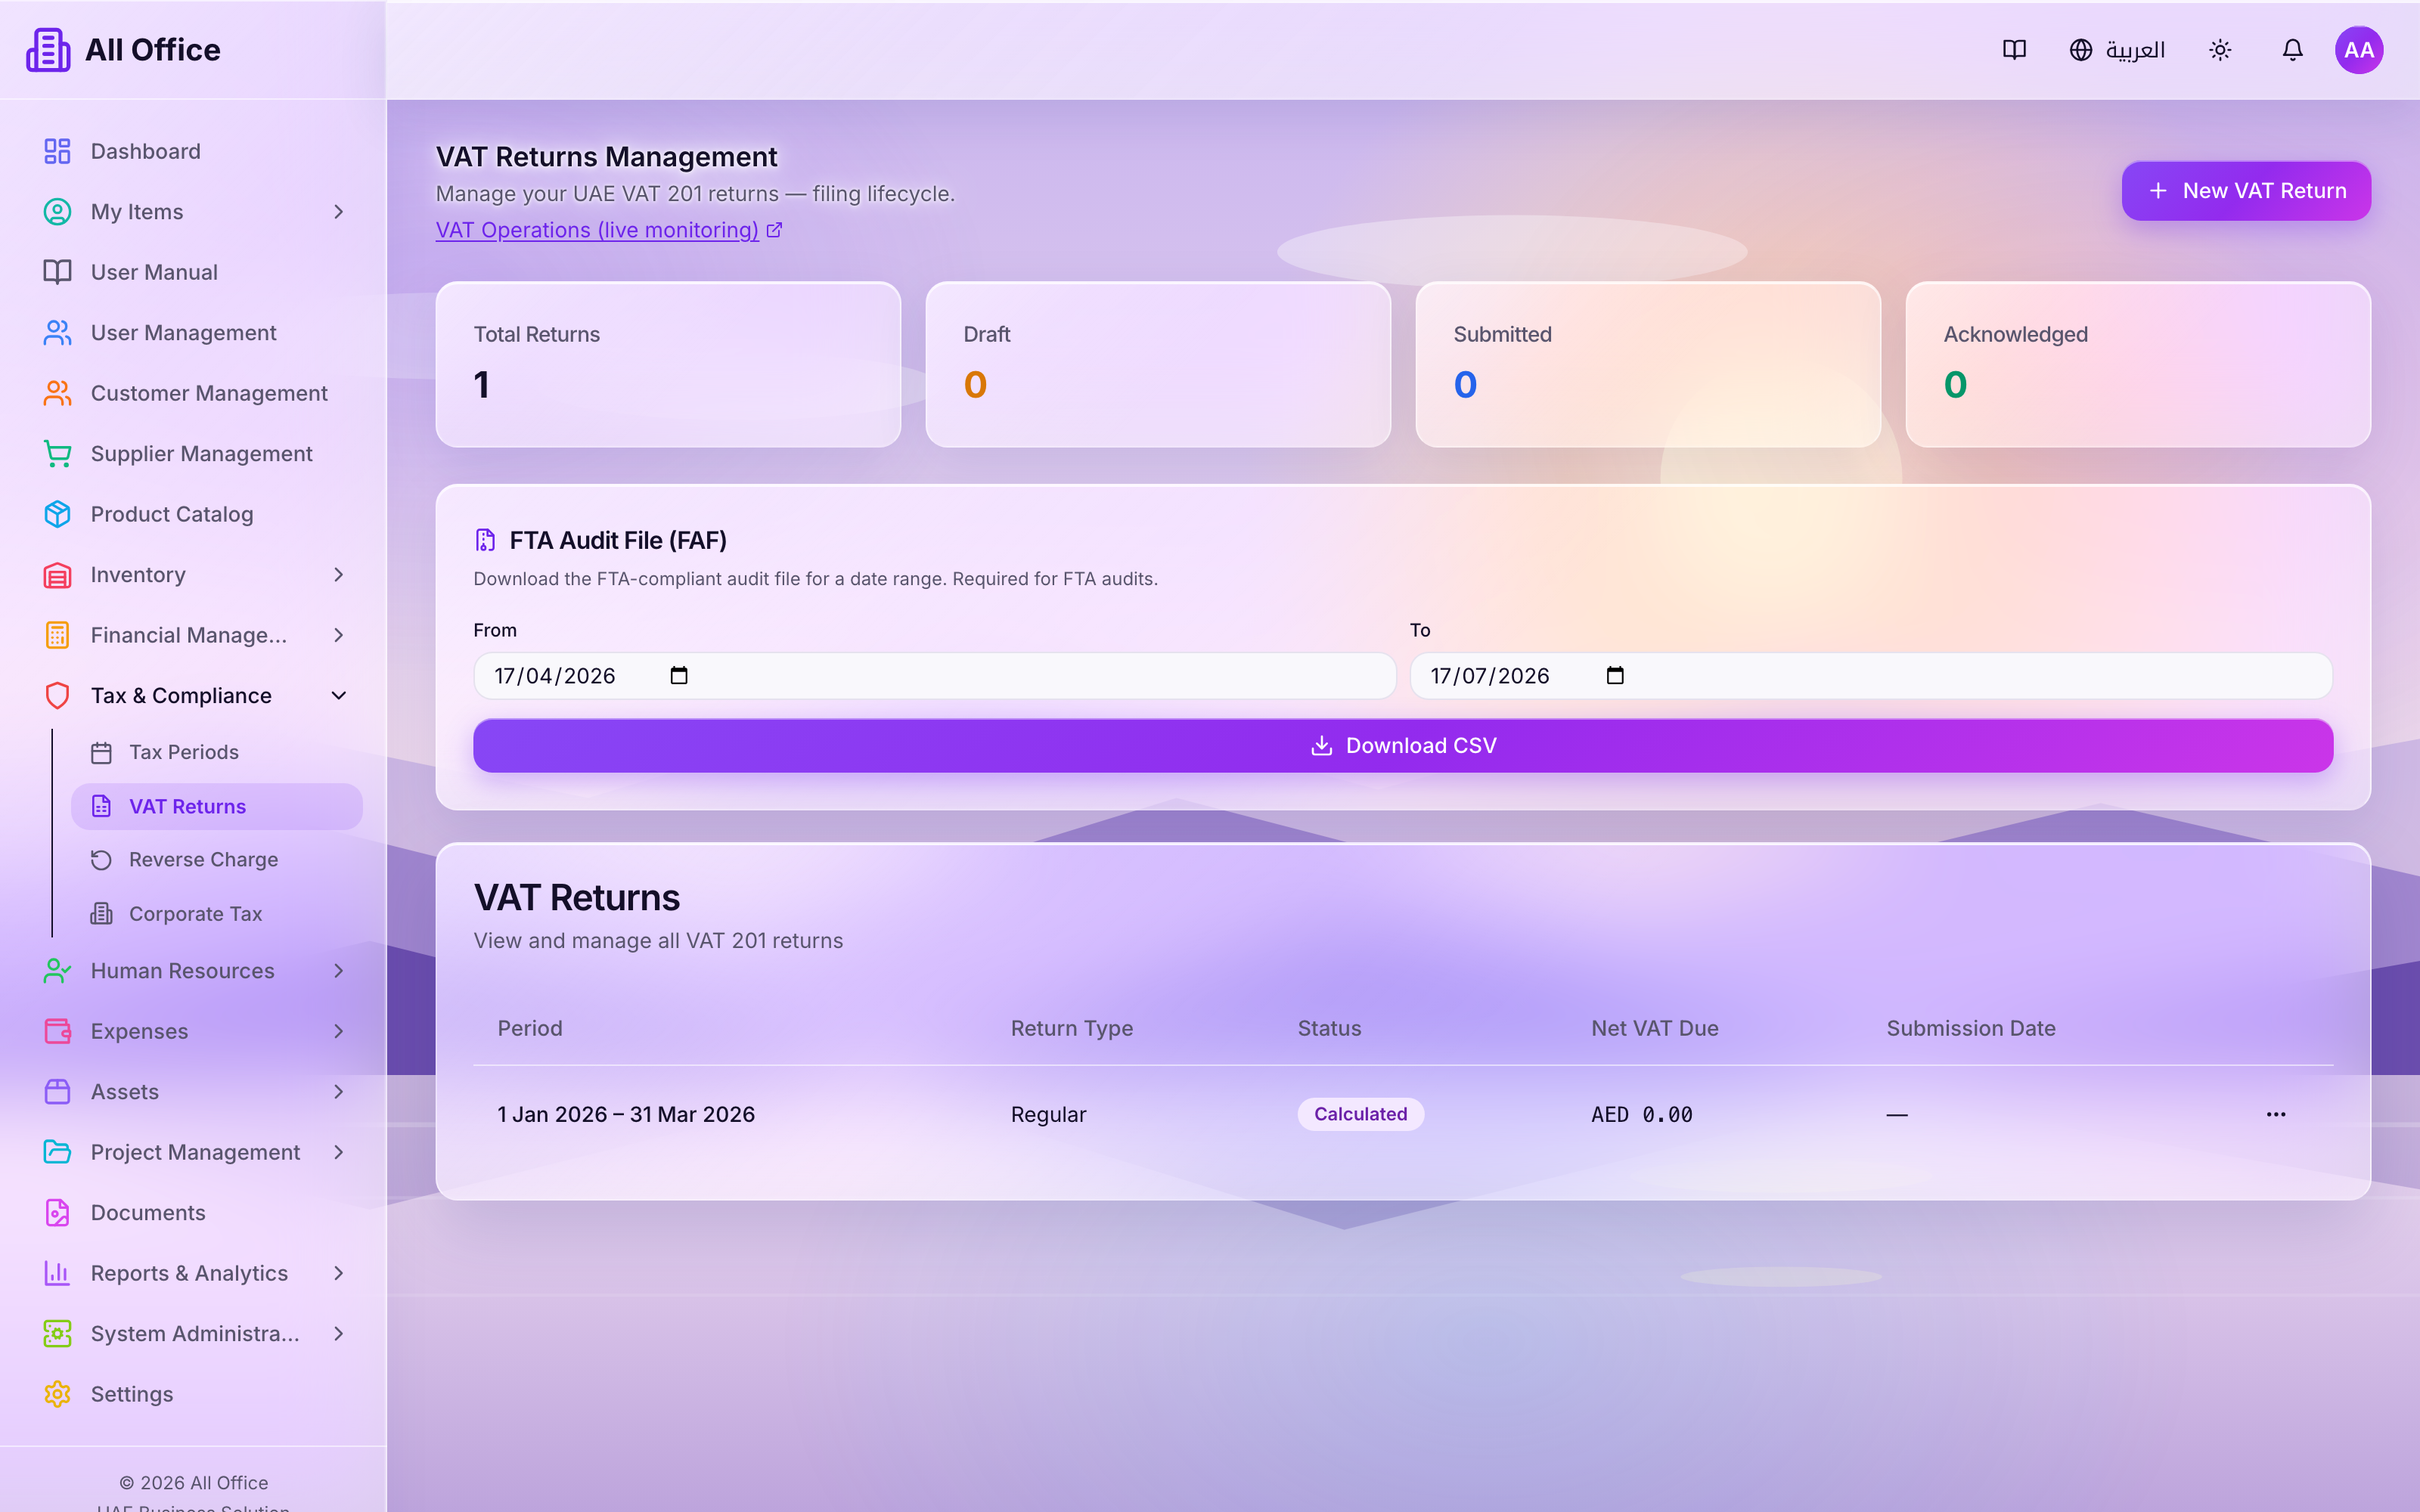The width and height of the screenshot is (2420, 1512).
Task: Expand Expenses chevron
Action: click(338, 1031)
